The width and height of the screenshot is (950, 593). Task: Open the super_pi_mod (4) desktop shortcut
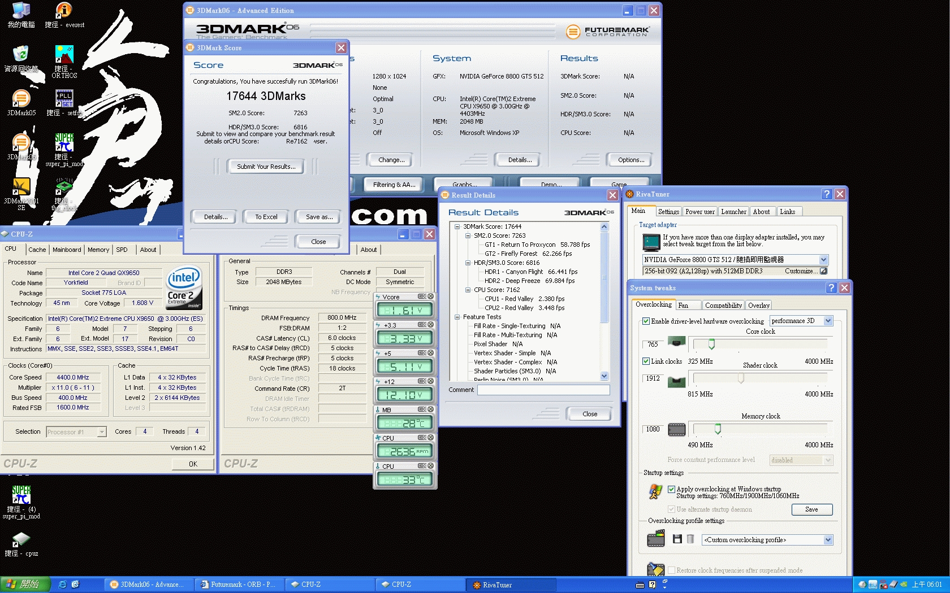(x=21, y=502)
